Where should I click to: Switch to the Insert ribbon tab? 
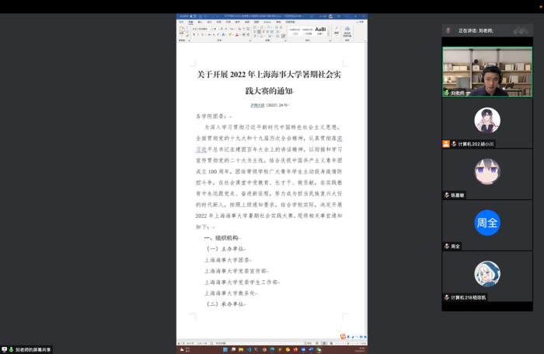pyautogui.click(x=200, y=22)
